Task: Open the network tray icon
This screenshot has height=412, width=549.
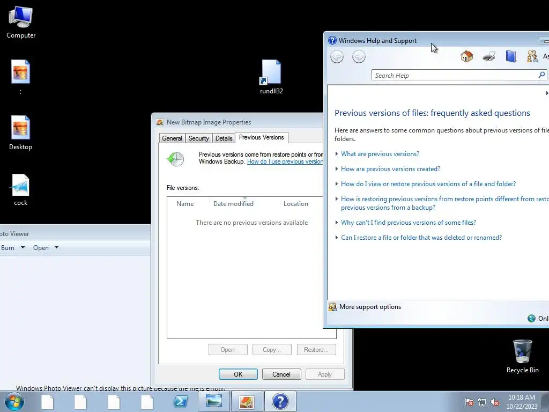Action: pos(482,402)
